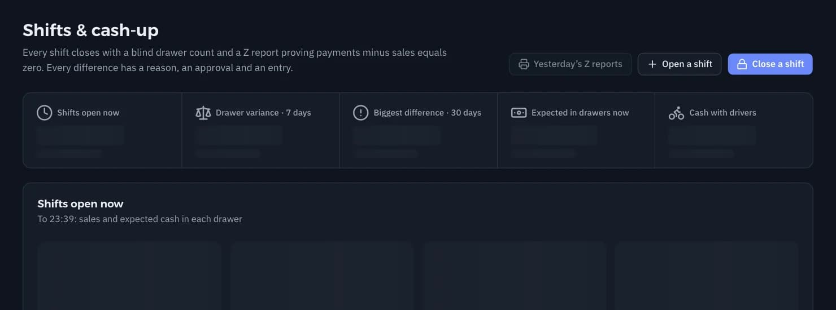Click the bicycle icon beside Cash with drivers
Screen dimensions: 836x310
pyautogui.click(x=676, y=113)
